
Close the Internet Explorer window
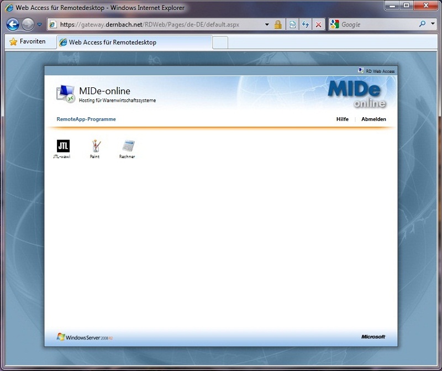pos(425,6)
